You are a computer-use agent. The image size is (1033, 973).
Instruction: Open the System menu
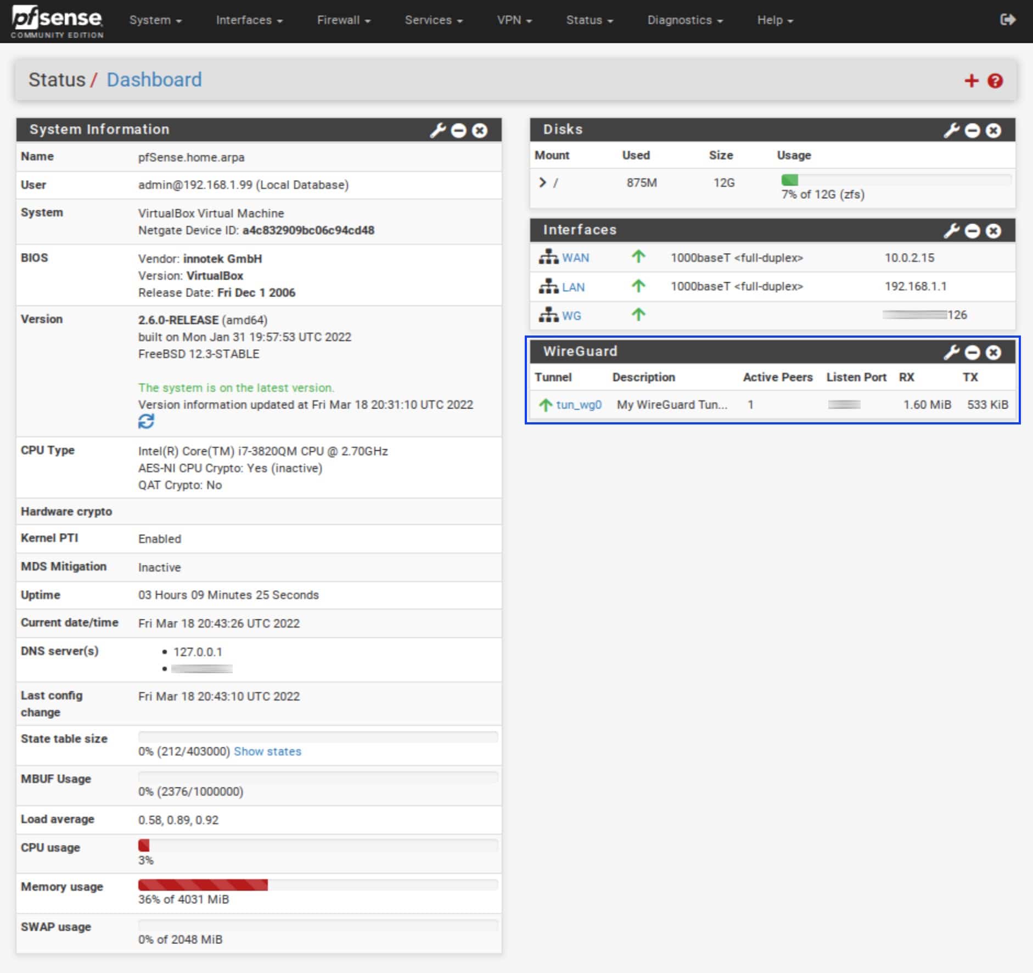point(155,20)
